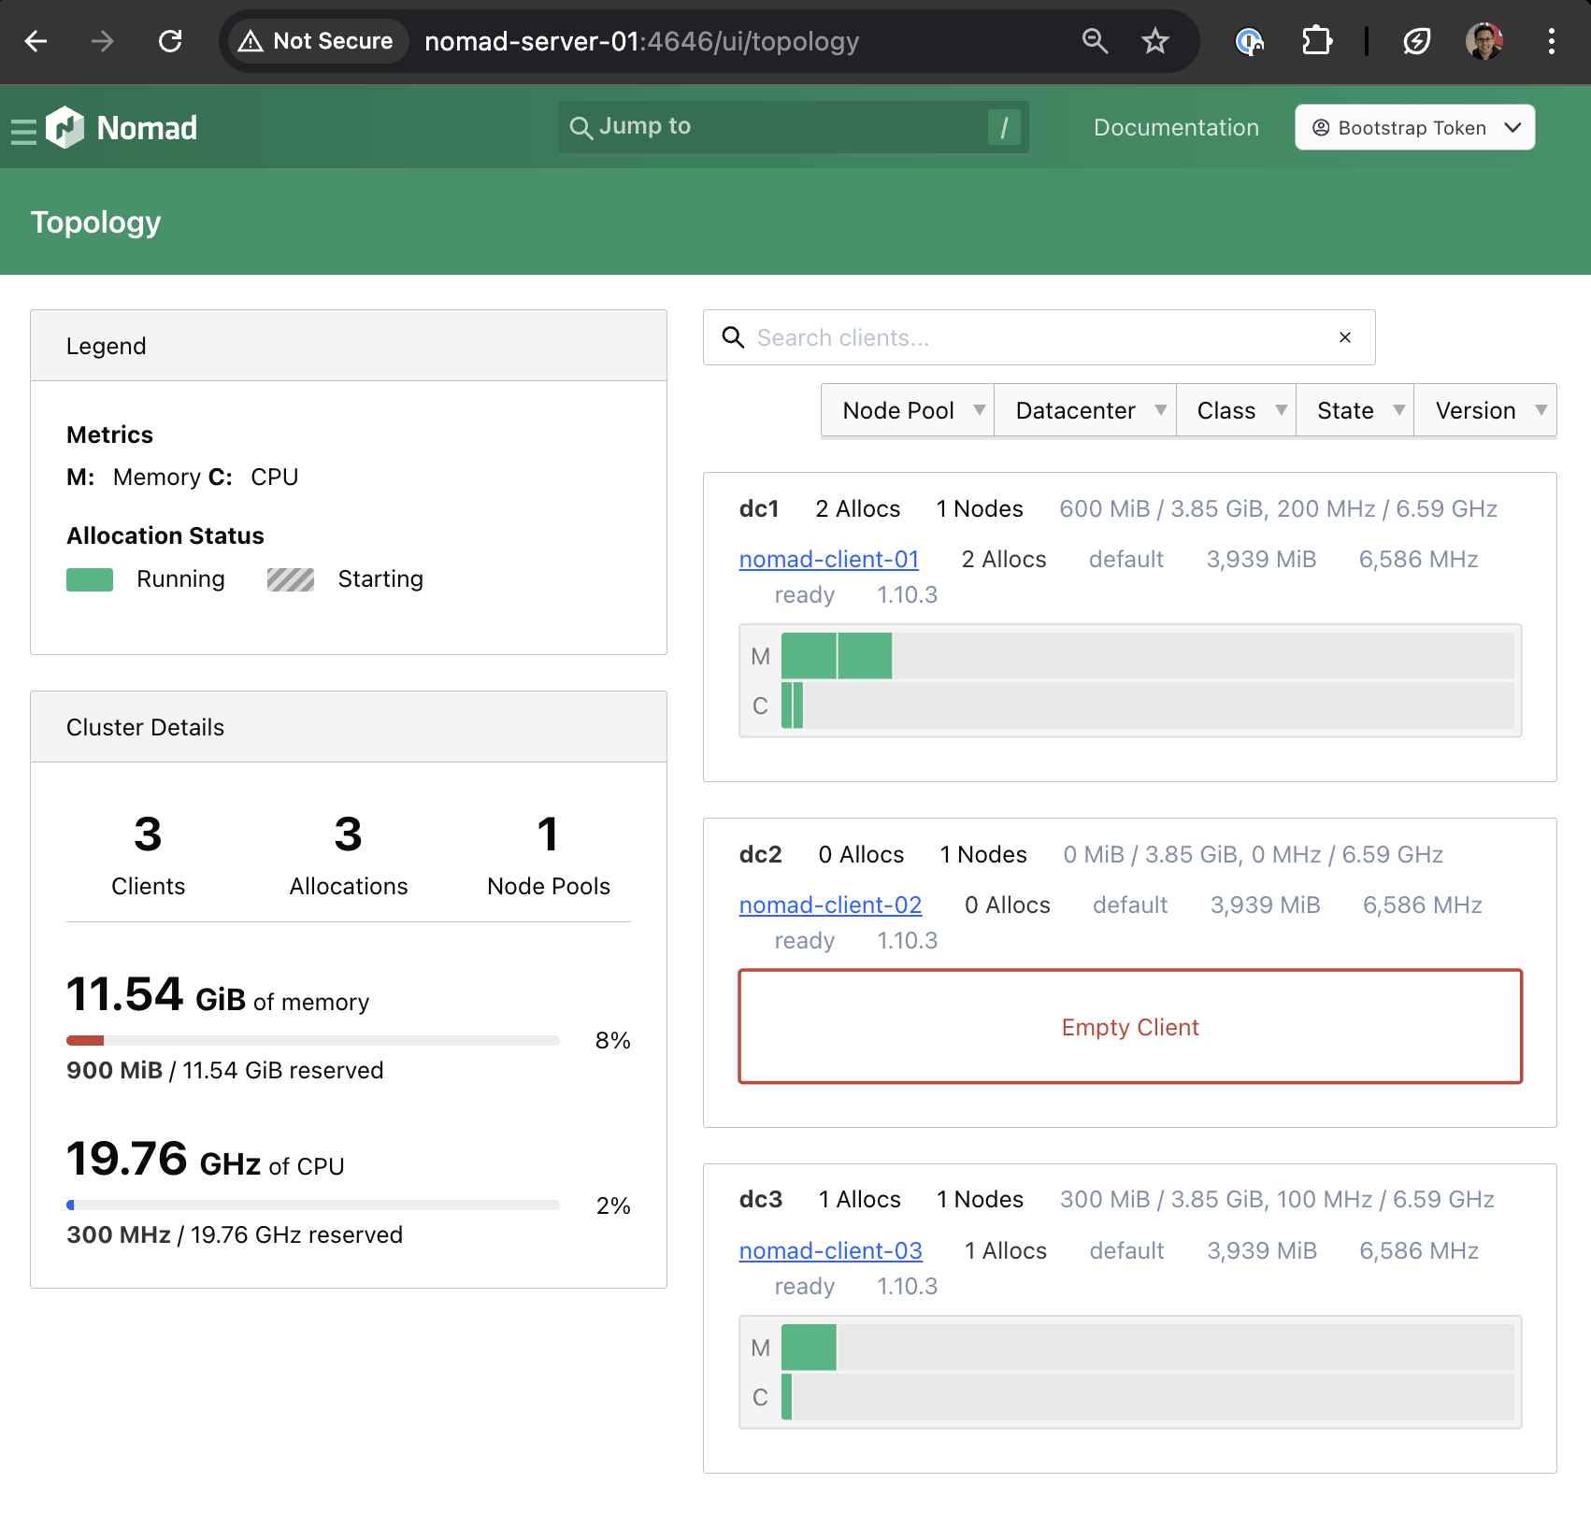Select nomad-client-03 memory allocation bar
Image resolution: width=1591 pixels, height=1540 pixels.
pos(809,1347)
